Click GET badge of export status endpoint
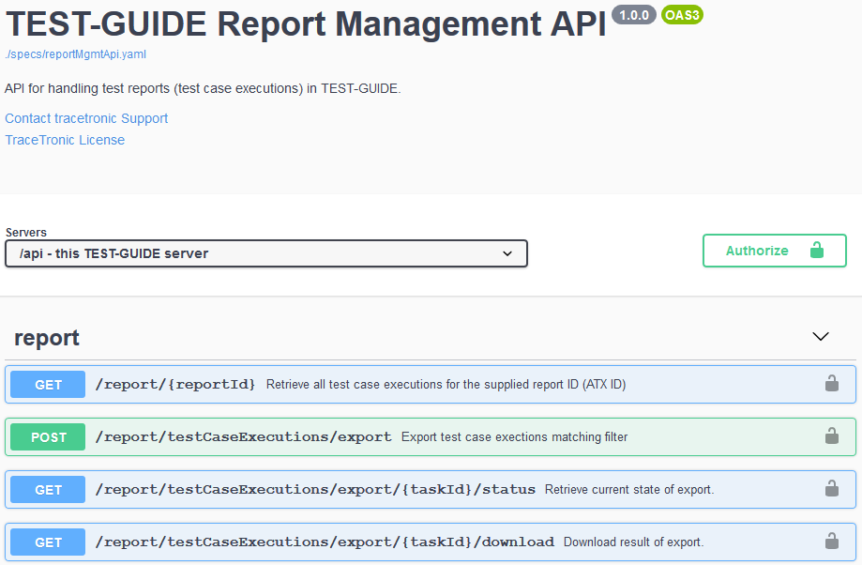 pyautogui.click(x=49, y=490)
